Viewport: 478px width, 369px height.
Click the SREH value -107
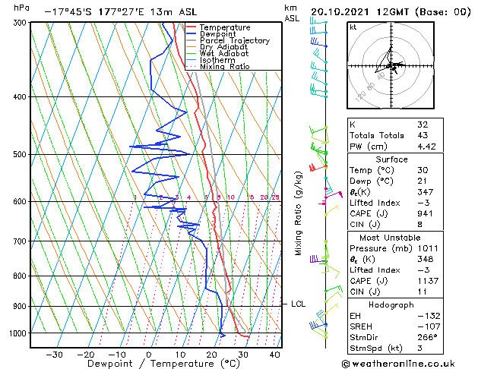(x=429, y=326)
